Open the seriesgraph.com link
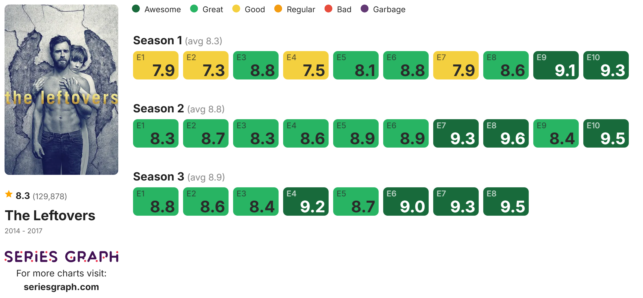The width and height of the screenshot is (643, 298). point(61,287)
